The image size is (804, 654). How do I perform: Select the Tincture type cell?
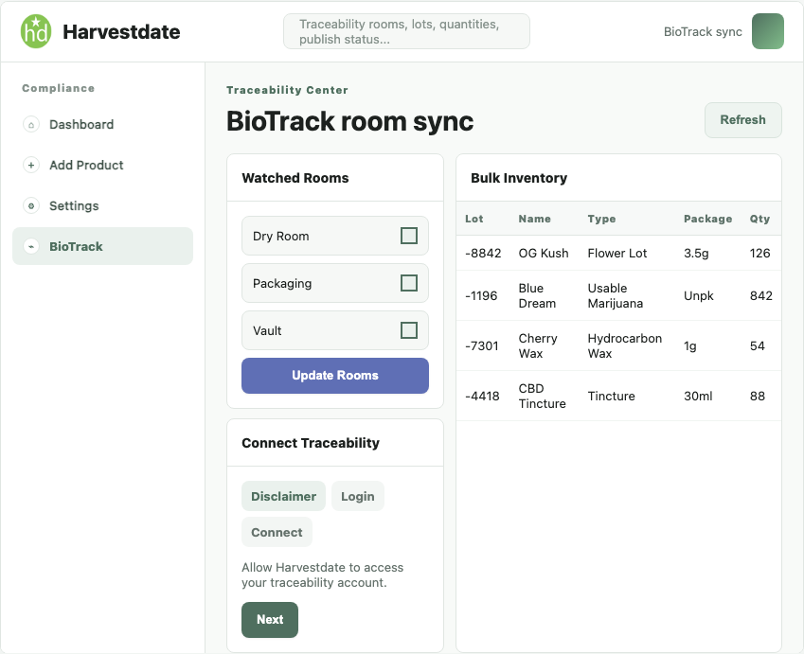pyautogui.click(x=611, y=397)
